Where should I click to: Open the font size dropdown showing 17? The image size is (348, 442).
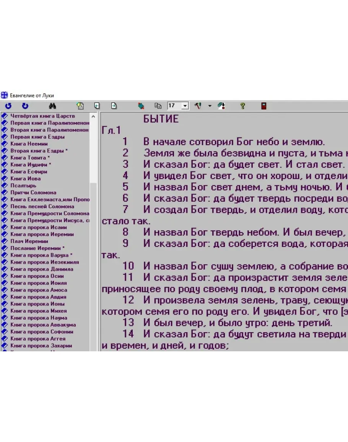pos(185,106)
